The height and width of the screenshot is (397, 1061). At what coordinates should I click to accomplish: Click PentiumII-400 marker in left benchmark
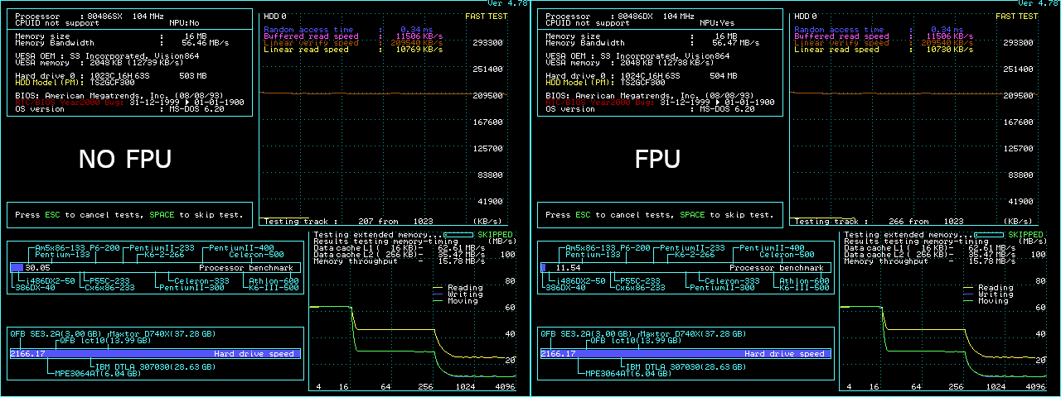(240, 248)
